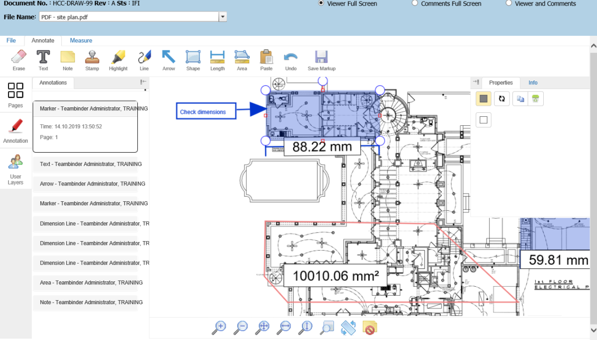Open the File Name dropdown
Viewport: 597px width, 340px height.
coord(223,17)
